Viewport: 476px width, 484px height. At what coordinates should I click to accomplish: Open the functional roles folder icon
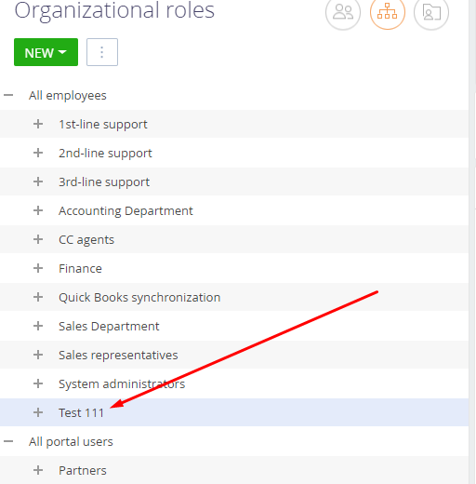pos(431,12)
